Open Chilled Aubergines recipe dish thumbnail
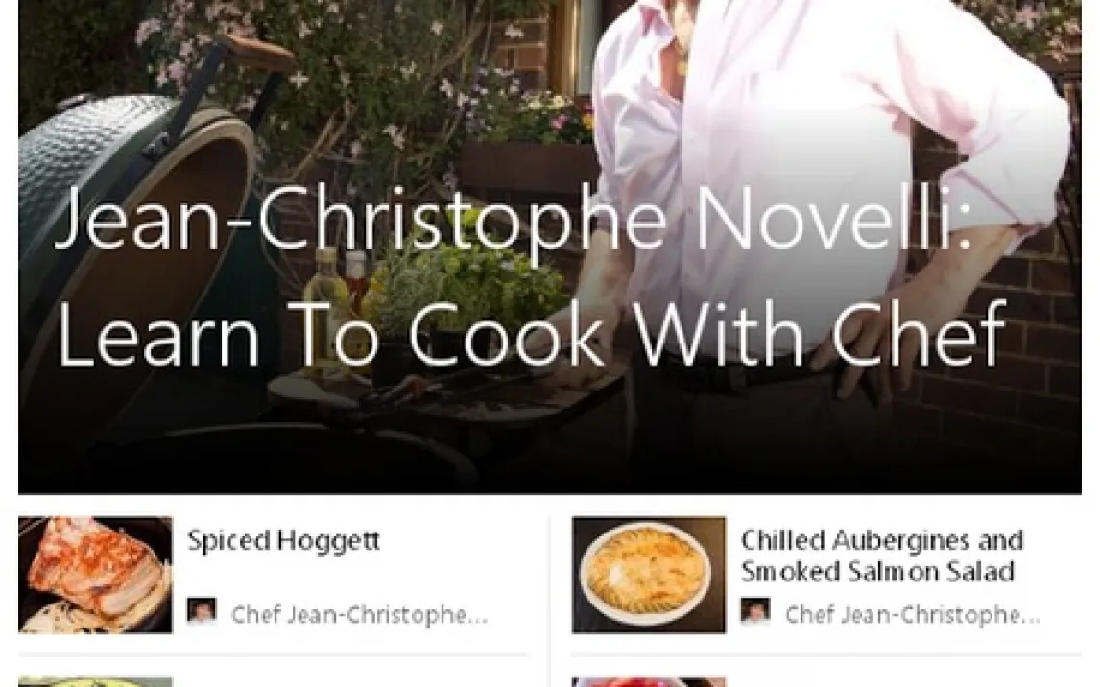The image size is (1100, 687). pos(649,575)
